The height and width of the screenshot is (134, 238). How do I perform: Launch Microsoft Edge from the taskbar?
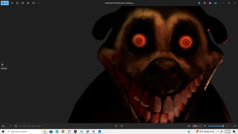coord(57,132)
